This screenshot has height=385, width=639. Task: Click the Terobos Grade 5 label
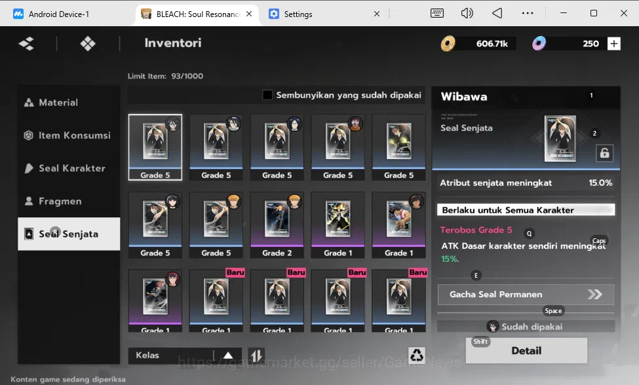[476, 230]
